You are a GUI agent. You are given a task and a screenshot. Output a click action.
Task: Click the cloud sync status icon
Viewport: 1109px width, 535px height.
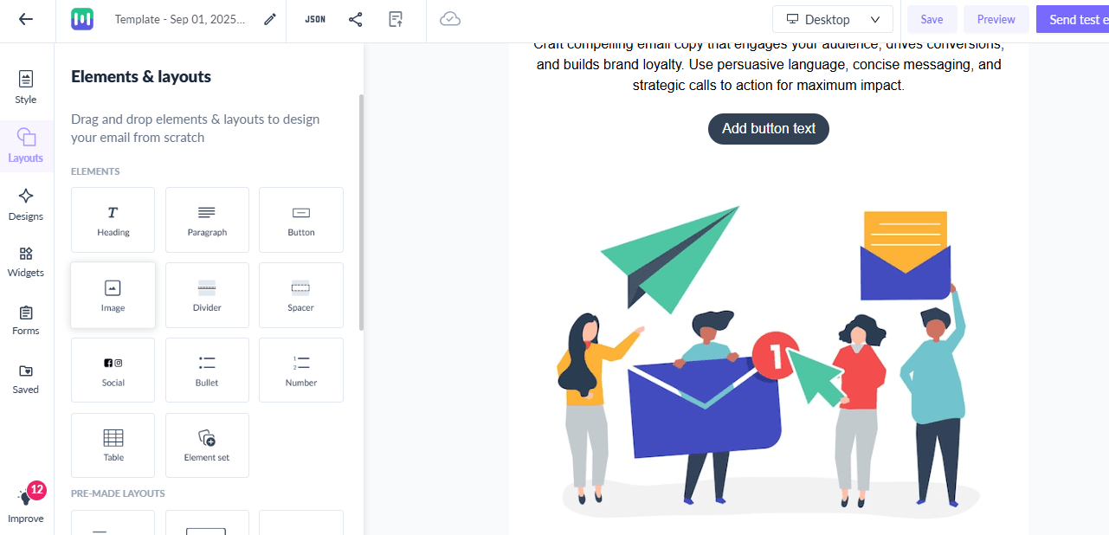[450, 19]
